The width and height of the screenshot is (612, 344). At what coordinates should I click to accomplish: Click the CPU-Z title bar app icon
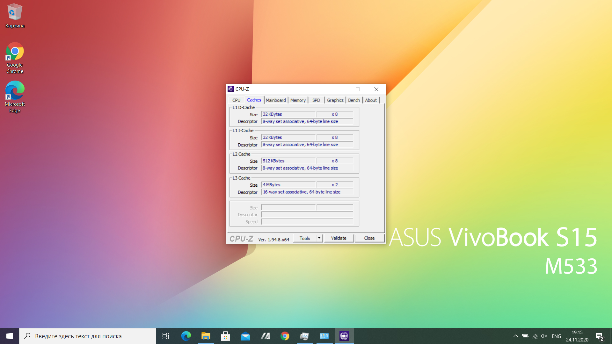231,89
